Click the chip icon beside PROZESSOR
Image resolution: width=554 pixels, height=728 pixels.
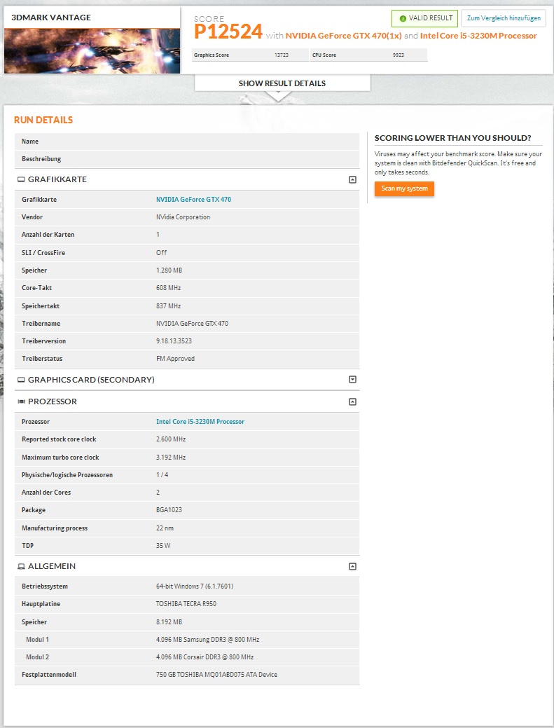tap(21, 401)
